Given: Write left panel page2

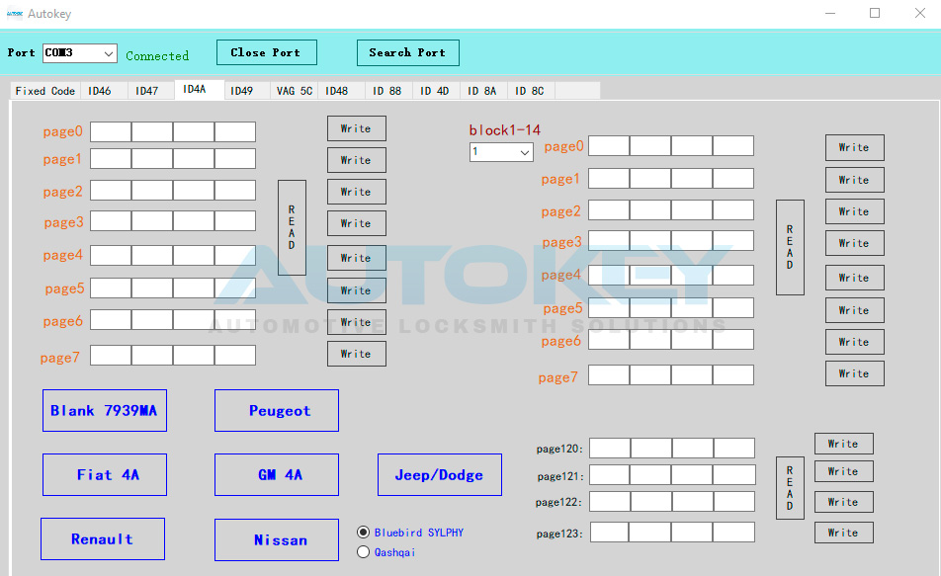Looking at the screenshot, I should [357, 192].
